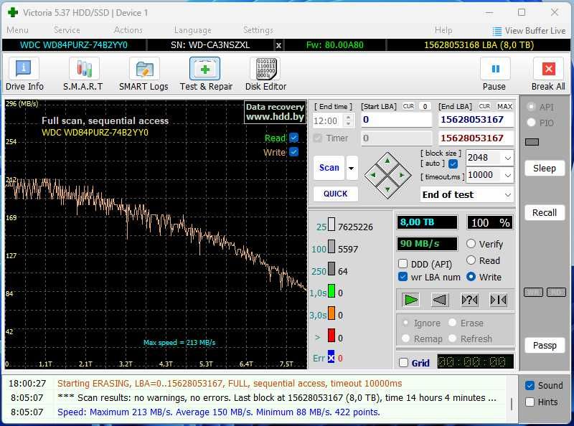Disable the Sound checkbox
574x426 pixels.
point(530,385)
